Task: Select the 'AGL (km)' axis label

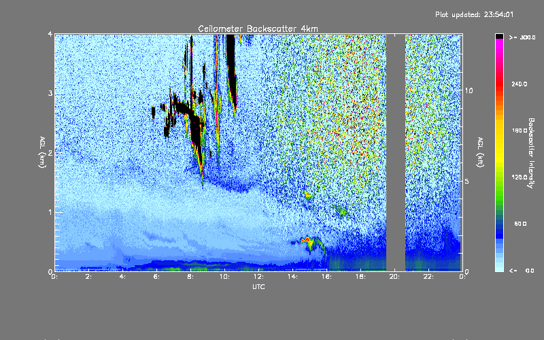Action: click(x=42, y=152)
